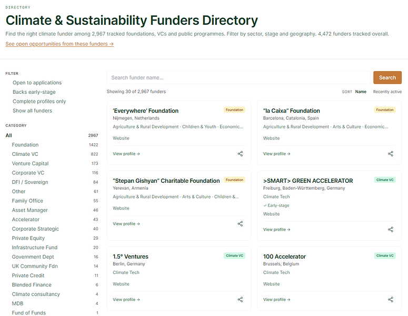View profile of 'Everywhere' Foundation
The image size is (408, 316).
tap(126, 154)
